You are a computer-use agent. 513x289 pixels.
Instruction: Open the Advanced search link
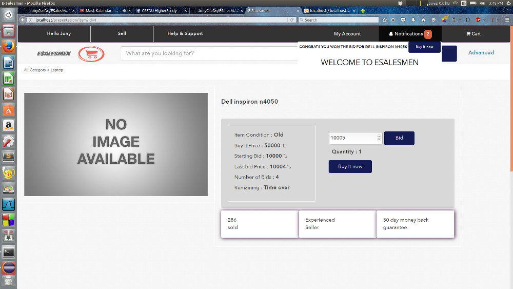tap(481, 53)
